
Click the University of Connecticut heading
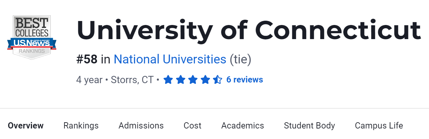(x=249, y=31)
